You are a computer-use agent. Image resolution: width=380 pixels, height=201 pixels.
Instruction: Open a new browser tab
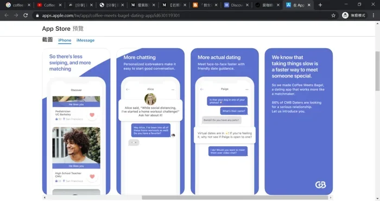coord(320,5)
